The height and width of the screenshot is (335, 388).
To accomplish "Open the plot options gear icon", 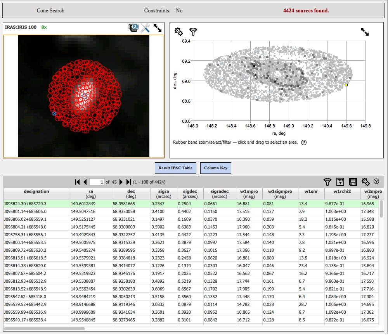I will point(179,31).
